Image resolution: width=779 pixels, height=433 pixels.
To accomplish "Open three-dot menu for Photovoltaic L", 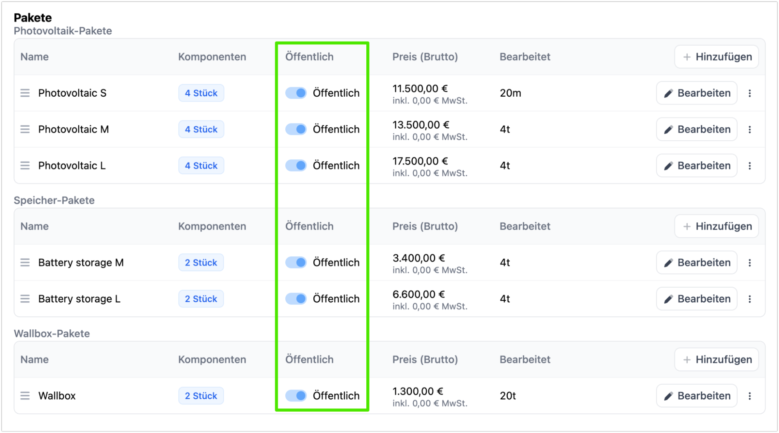I will (749, 166).
